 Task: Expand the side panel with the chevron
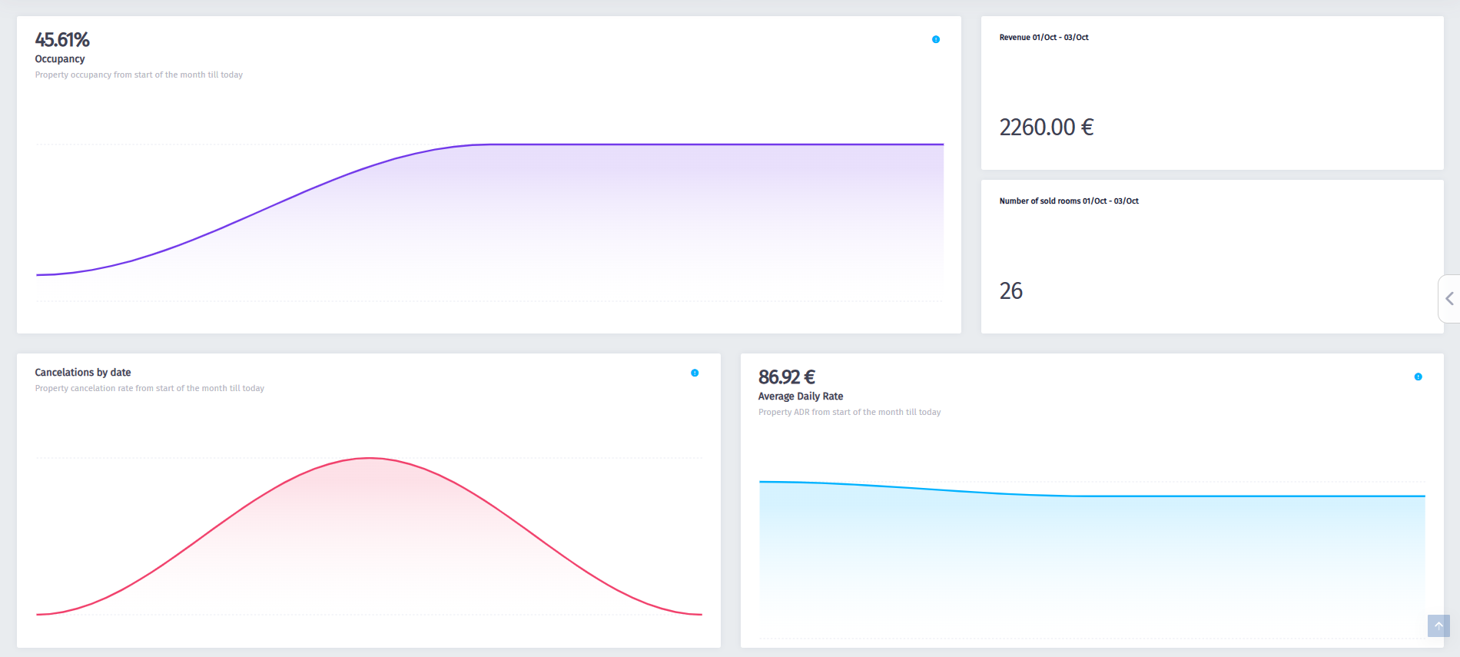[x=1449, y=299]
